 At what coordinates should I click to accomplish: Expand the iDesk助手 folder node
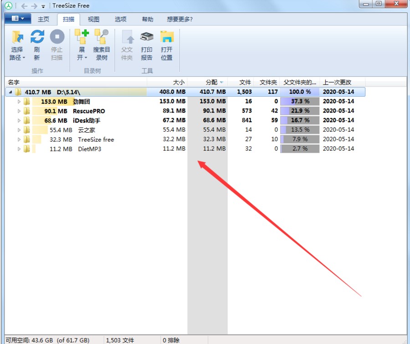click(19, 120)
